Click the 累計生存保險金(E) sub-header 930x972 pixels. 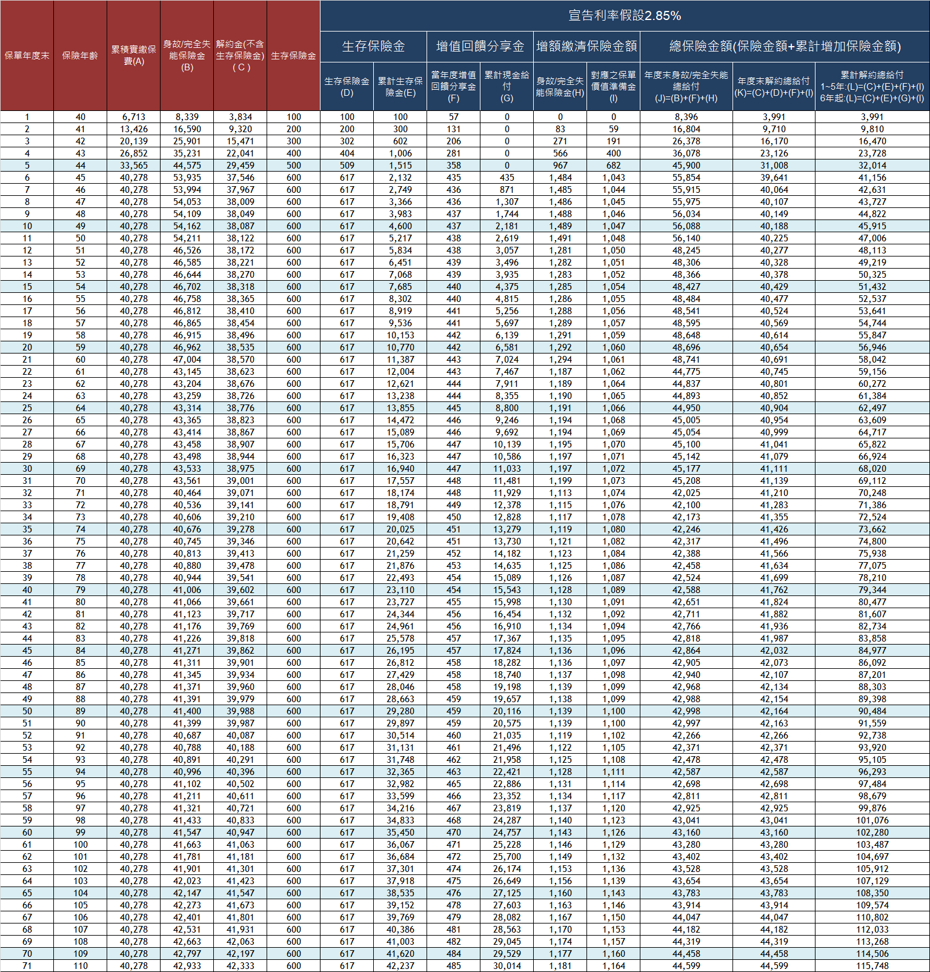[x=400, y=87]
